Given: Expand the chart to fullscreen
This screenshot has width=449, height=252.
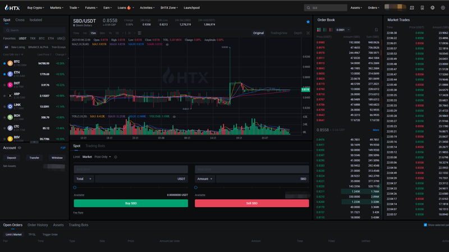Looking at the screenshot, I should (x=308, y=33).
